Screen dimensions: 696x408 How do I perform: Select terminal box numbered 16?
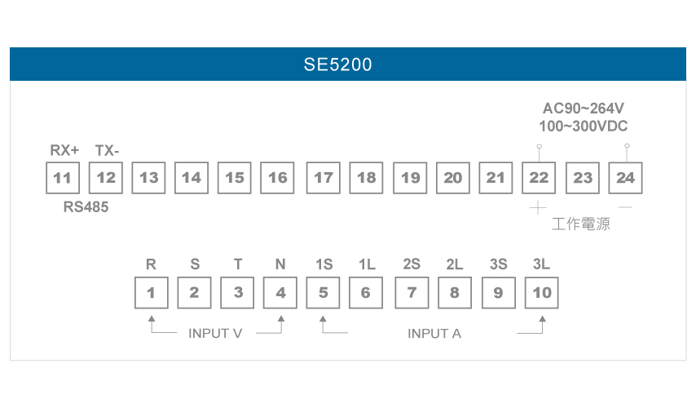pyautogui.click(x=277, y=178)
